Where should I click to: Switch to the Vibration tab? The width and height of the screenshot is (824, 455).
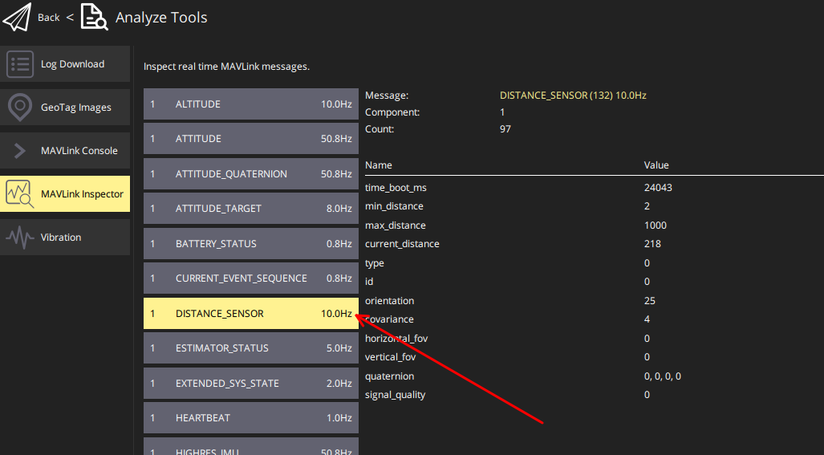(x=61, y=238)
